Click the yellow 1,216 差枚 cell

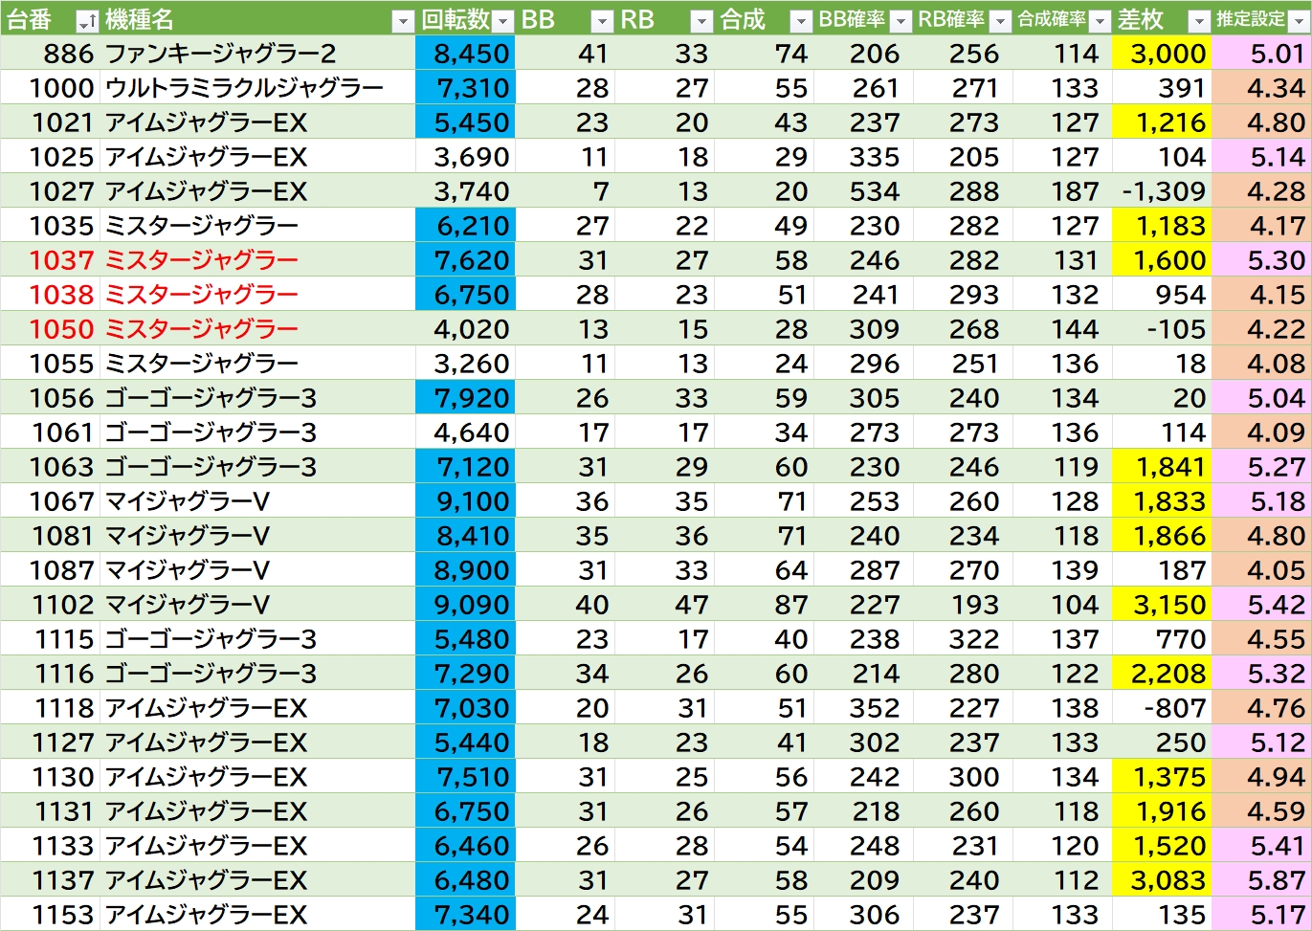point(1161,122)
